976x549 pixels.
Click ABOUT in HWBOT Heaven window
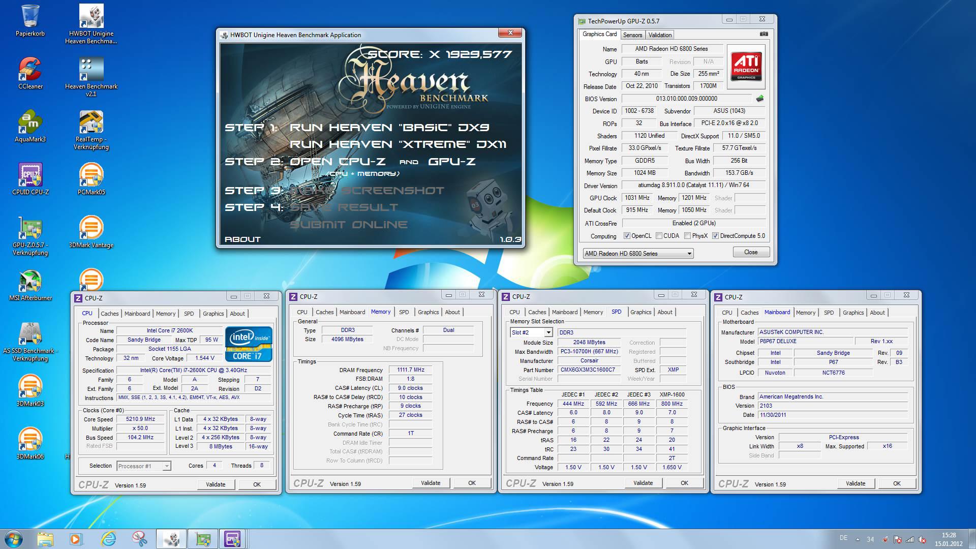point(242,239)
